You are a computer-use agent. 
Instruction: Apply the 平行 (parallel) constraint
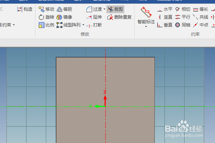[x=183, y=17]
